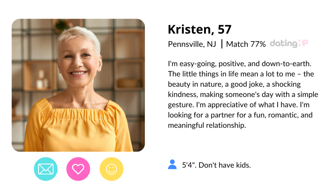The image size is (335, 188).
Task: Click the heart in the datingXP logo
Action: [x=304, y=43]
